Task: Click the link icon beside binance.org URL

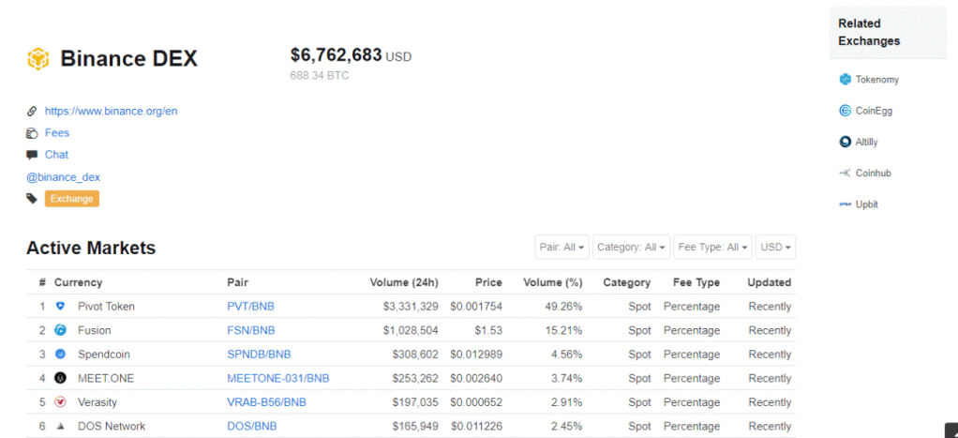Action: point(32,112)
